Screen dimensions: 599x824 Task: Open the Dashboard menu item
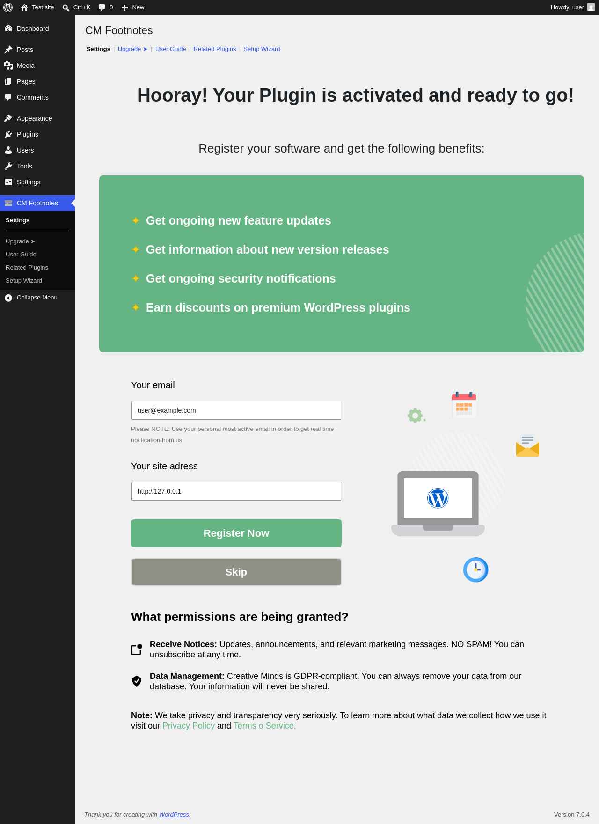(37, 29)
